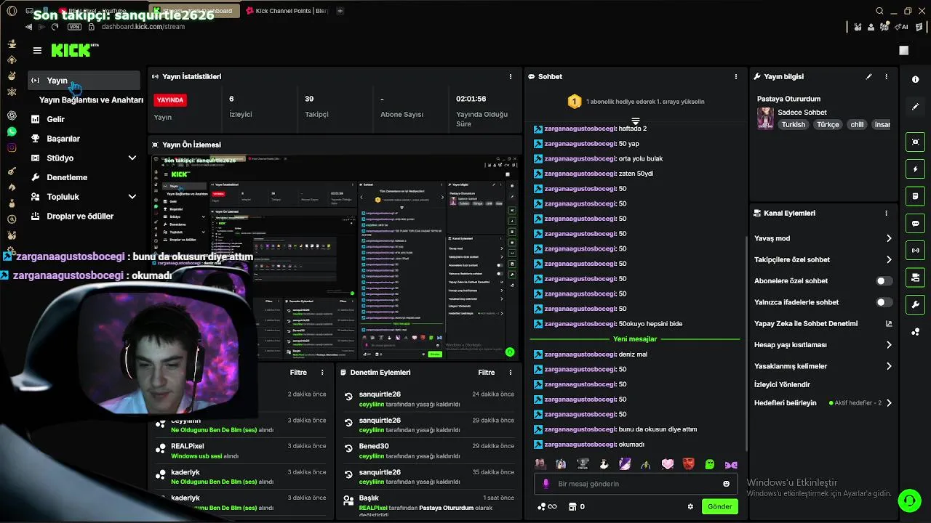The height and width of the screenshot is (523, 931).
Task: Open Sohbet panel three-dot menu
Action: (x=736, y=76)
